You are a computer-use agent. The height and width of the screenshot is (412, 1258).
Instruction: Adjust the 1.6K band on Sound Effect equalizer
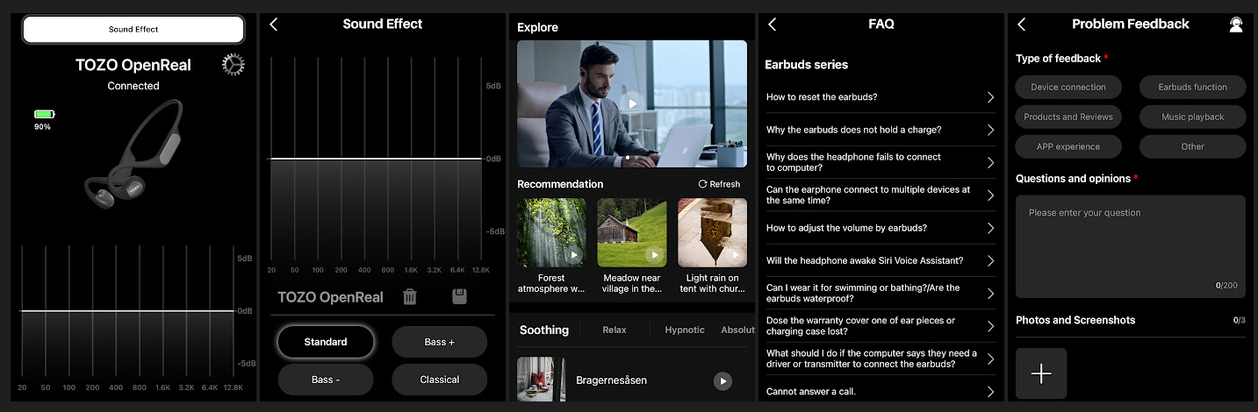411,159
